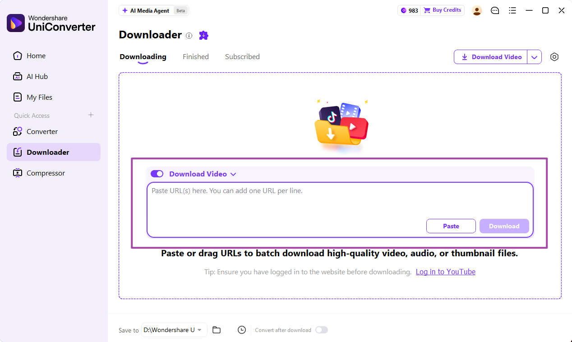Open the support chat icon
This screenshot has width=572, height=342.
(x=495, y=10)
